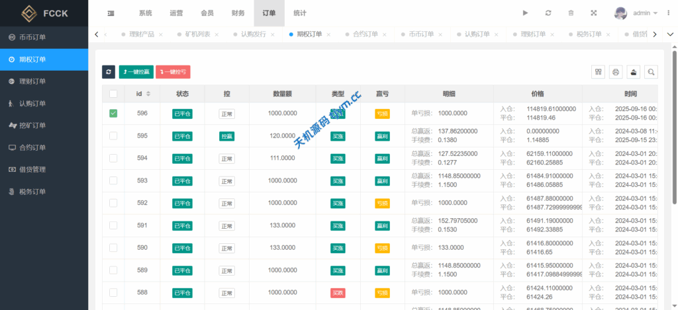Collapse the sidebar with the menu-fold icon
The height and width of the screenshot is (310, 678).
click(x=111, y=13)
